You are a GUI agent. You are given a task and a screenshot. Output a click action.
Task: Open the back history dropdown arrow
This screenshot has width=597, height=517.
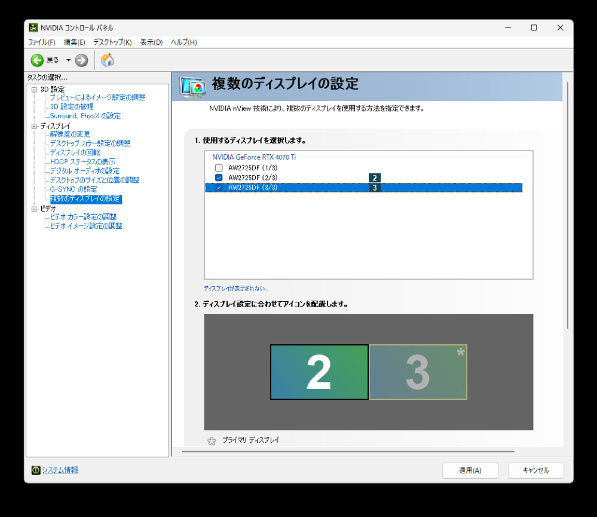(x=68, y=60)
